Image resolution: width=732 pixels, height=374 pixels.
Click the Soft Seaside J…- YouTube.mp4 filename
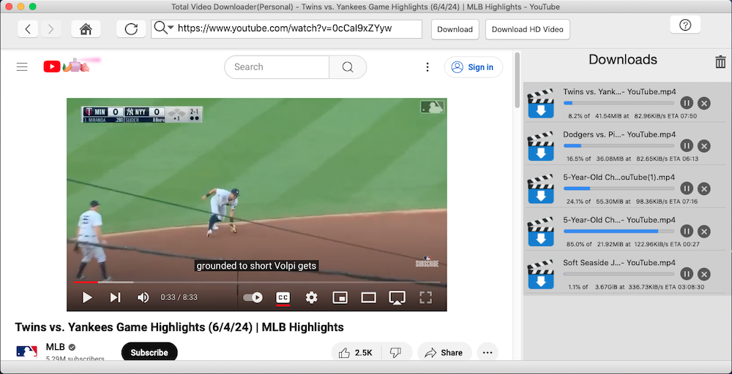pyautogui.click(x=619, y=262)
